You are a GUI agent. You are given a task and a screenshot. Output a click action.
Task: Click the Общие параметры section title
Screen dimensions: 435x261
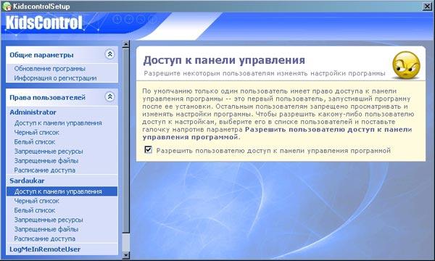point(41,55)
